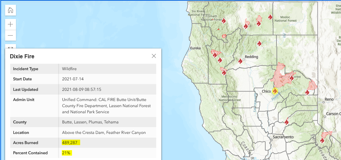Select the Redding city label on map
The image size is (341, 160).
[x=251, y=57]
